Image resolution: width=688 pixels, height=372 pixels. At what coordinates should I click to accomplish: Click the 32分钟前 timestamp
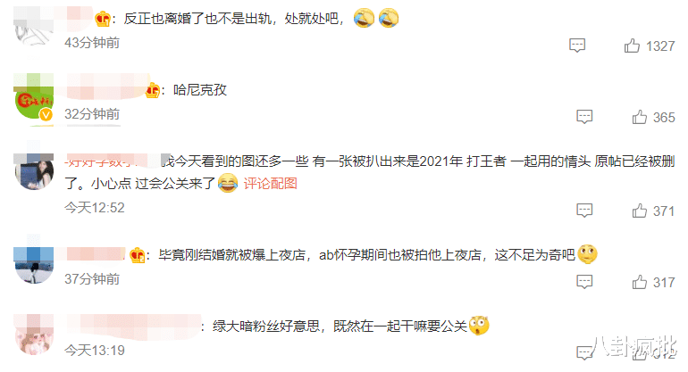(x=92, y=114)
